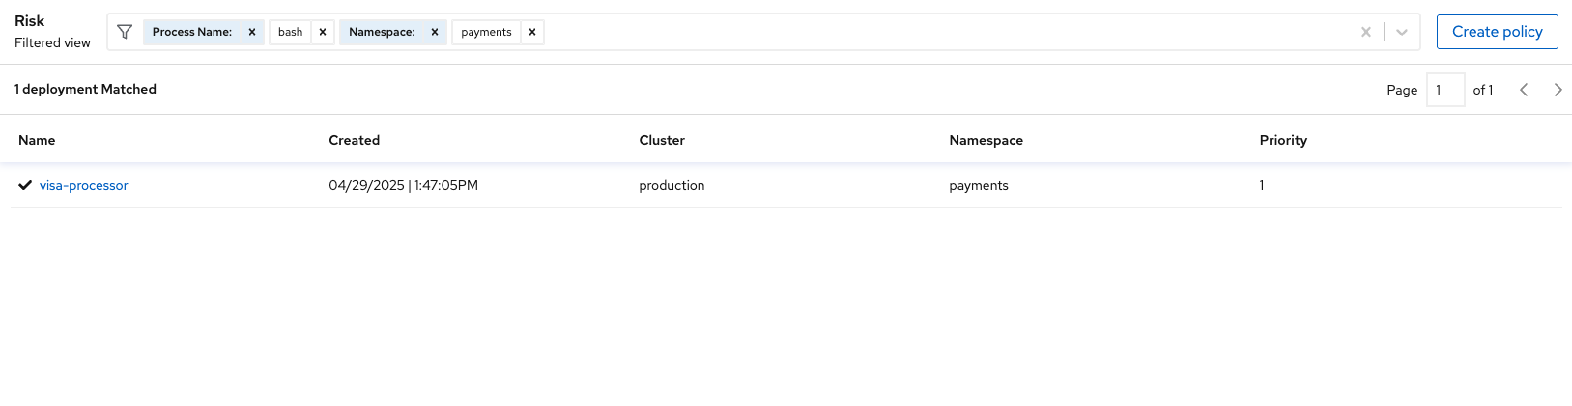Select the production cluster cell
This screenshot has height=406, width=1572.
(672, 185)
